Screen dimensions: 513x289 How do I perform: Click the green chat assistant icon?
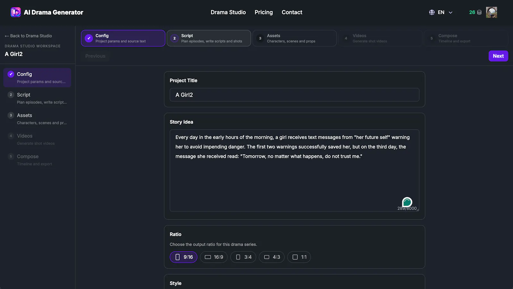click(x=407, y=202)
